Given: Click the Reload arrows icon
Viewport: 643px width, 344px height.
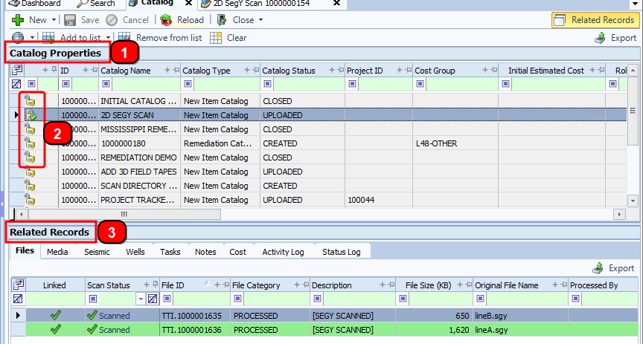Looking at the screenshot, I should [166, 20].
